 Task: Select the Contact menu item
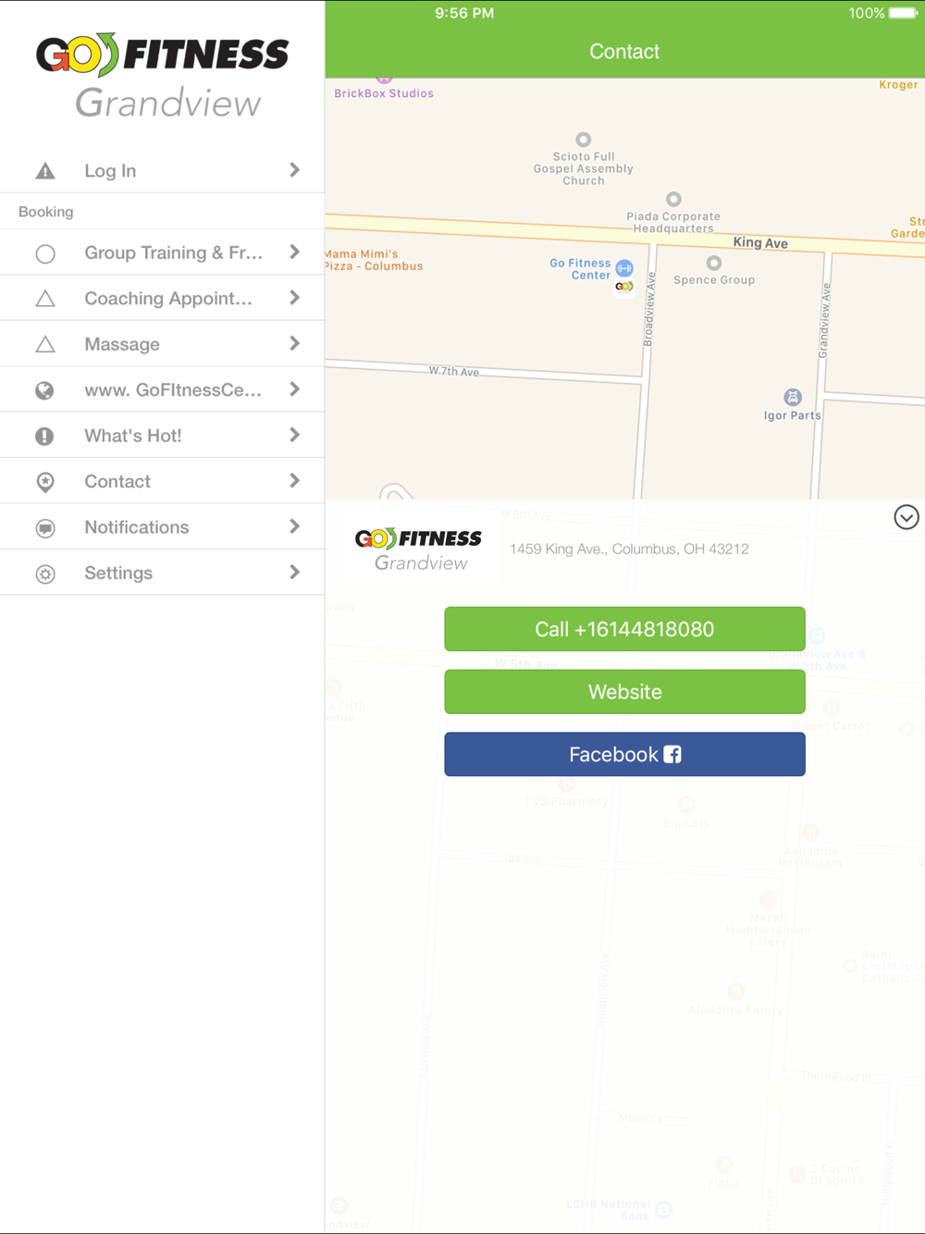pyautogui.click(x=162, y=481)
